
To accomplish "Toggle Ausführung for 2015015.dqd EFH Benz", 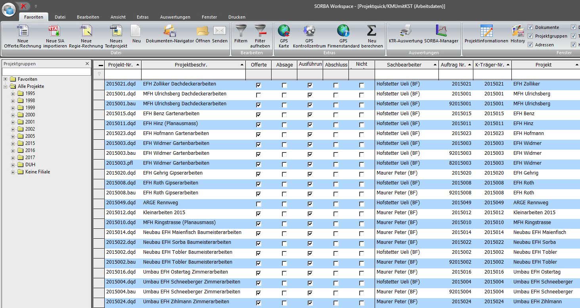I will pos(310,115).
